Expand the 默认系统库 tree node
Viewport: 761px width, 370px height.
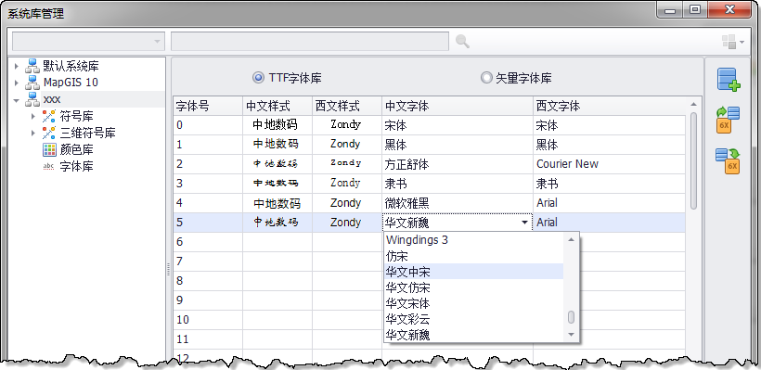17,66
